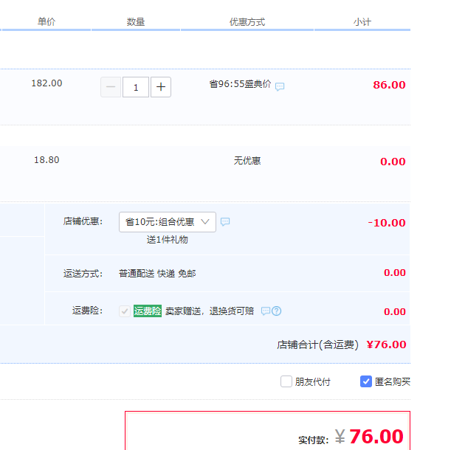
Task: Click the 数量 column header
Action: pyautogui.click(x=136, y=22)
